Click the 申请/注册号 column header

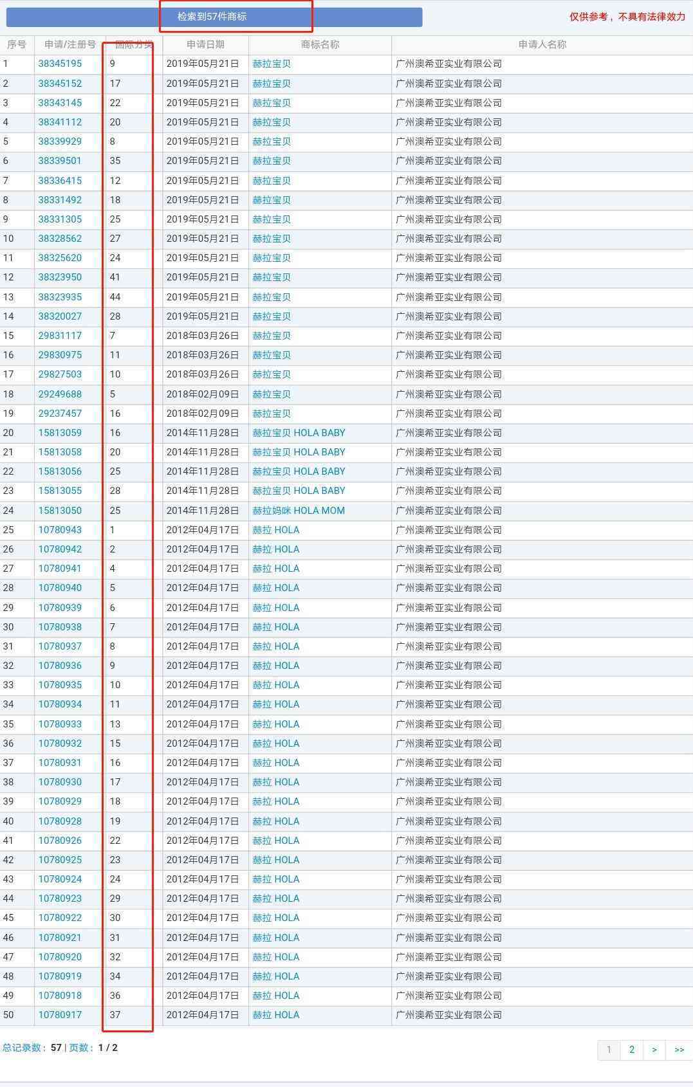coord(69,44)
